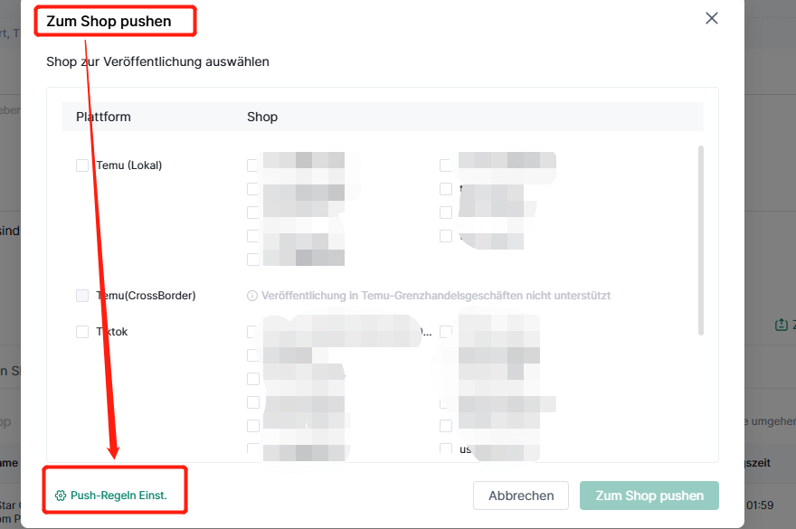Click the Abbrechen button
The height and width of the screenshot is (529, 796).
click(x=521, y=496)
